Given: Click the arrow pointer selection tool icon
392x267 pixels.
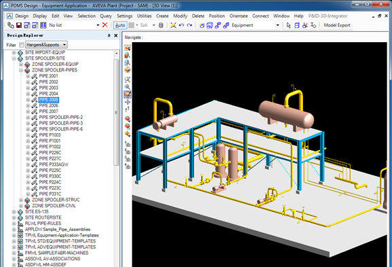Looking at the screenshot, I should click(x=289, y=25).
